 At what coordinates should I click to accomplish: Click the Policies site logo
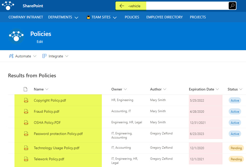[x=16, y=36]
